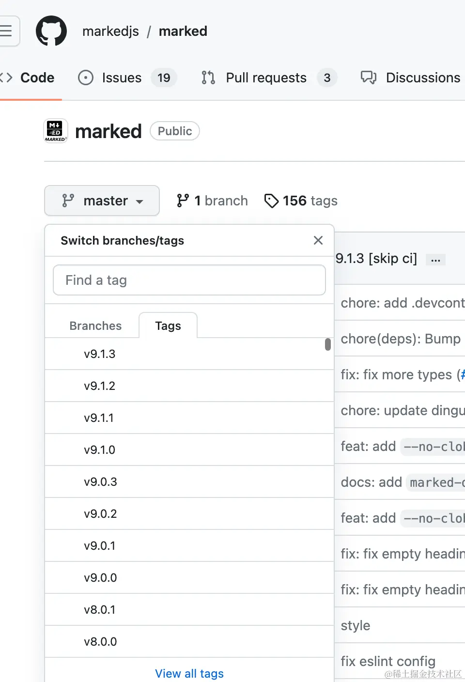Select tag v9.0.3

[x=189, y=482]
